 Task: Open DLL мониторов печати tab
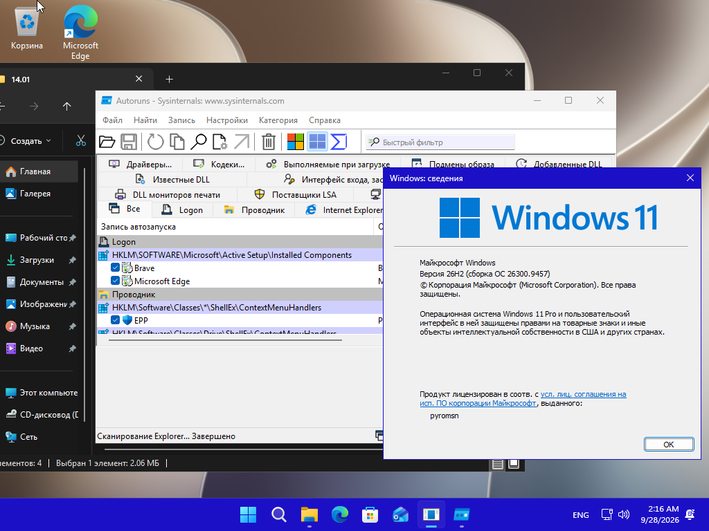pos(168,194)
